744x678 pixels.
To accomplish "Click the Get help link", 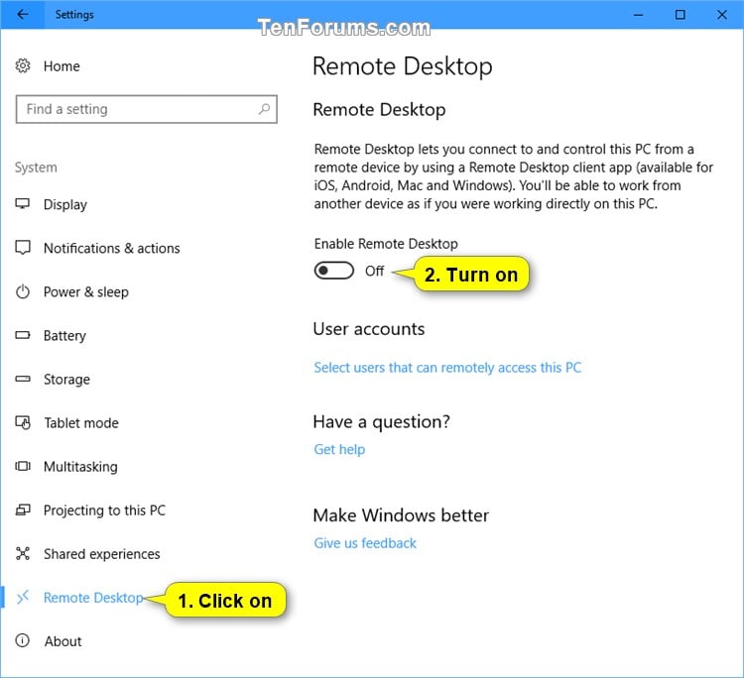I will pos(339,449).
